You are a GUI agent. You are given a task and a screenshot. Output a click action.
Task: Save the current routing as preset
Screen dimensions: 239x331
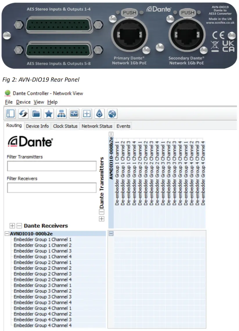(x=48, y=113)
